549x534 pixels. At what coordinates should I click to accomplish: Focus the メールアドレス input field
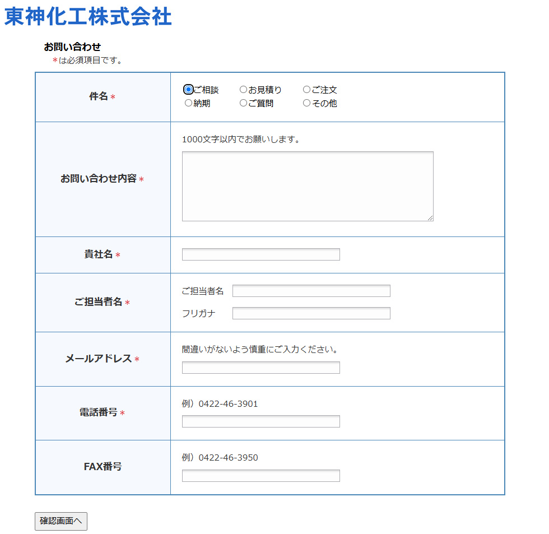coord(261,368)
